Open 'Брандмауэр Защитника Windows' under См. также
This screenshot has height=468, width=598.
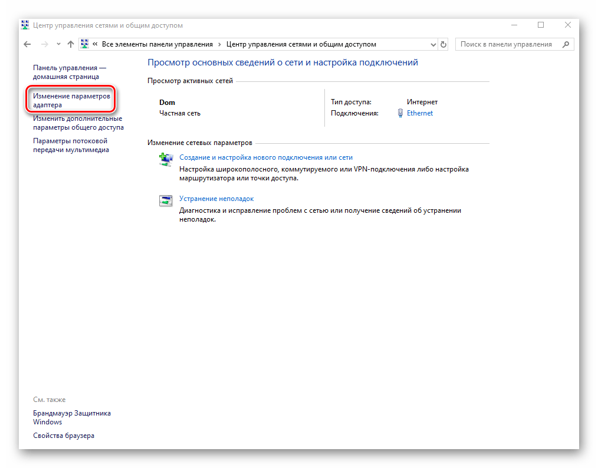pyautogui.click(x=71, y=417)
